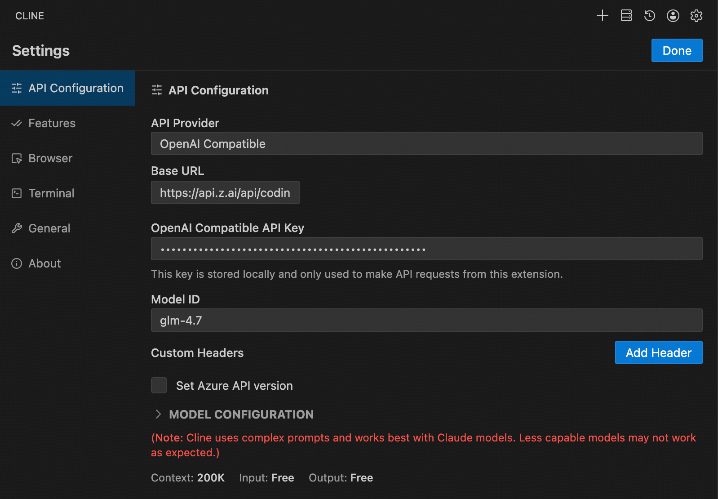Image resolution: width=718 pixels, height=499 pixels.
Task: Switch to the Features tab
Action: [x=52, y=123]
